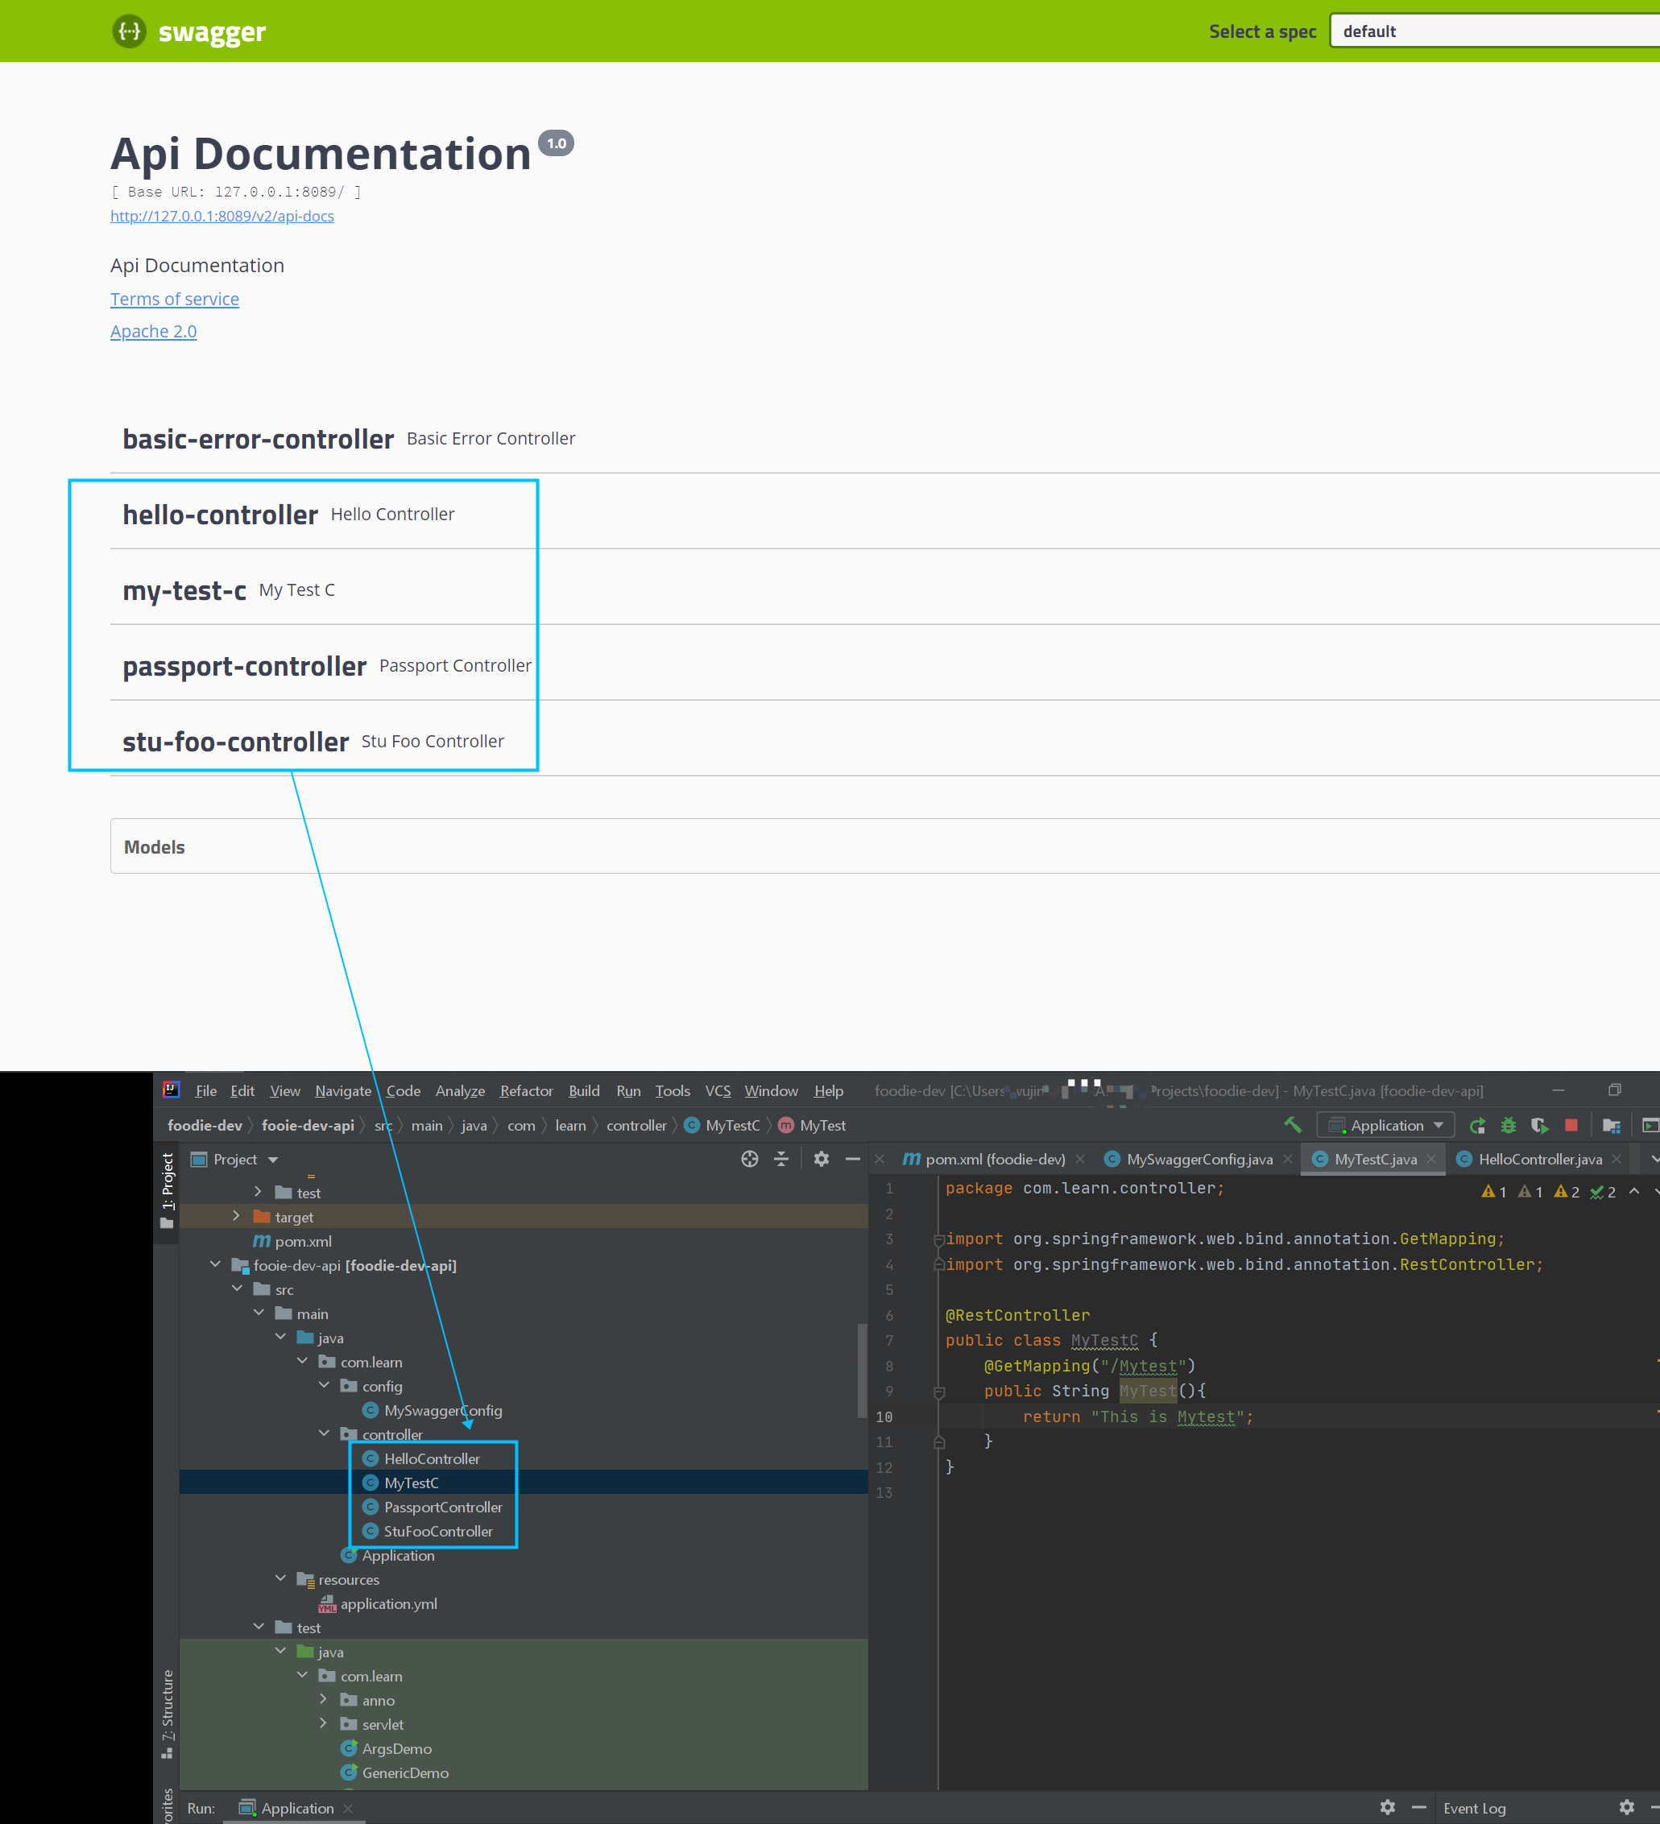Expand the hello-controller API section
The width and height of the screenshot is (1660, 1824).
click(885, 514)
